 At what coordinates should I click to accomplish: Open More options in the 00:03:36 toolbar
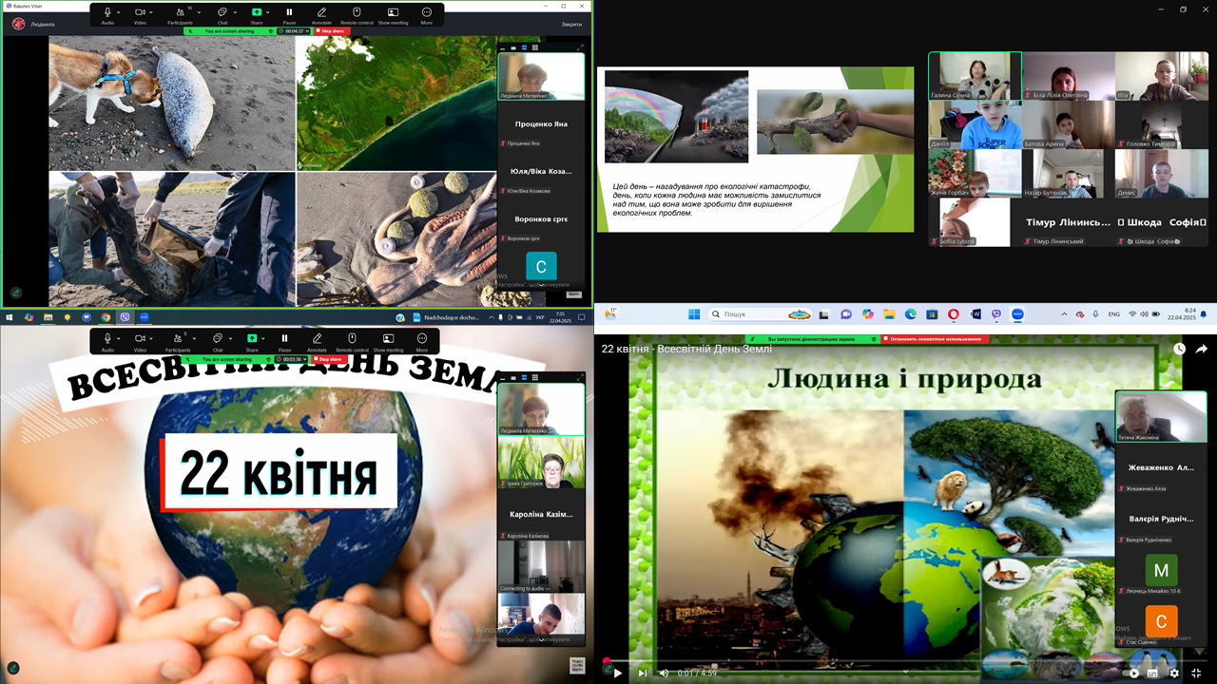tap(422, 340)
